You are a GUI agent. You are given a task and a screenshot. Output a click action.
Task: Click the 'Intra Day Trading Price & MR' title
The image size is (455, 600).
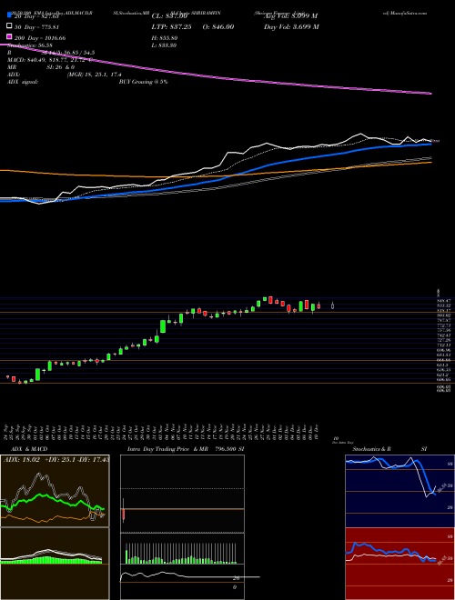[167, 449]
